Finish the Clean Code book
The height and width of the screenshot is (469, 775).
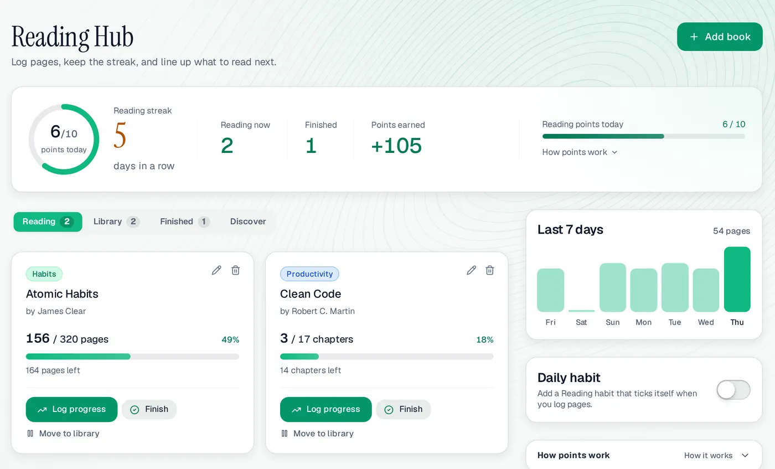403,409
